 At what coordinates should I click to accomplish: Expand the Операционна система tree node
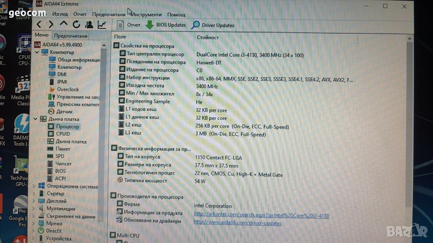click(36, 186)
